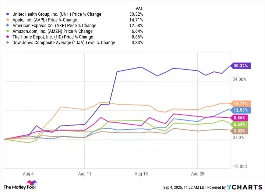The width and height of the screenshot is (265, 192).
Task: Select Dow Jones Composite Average legend label
Action: click(63, 43)
